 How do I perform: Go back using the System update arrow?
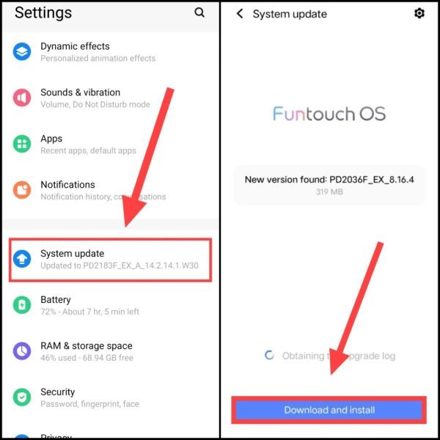[240, 13]
